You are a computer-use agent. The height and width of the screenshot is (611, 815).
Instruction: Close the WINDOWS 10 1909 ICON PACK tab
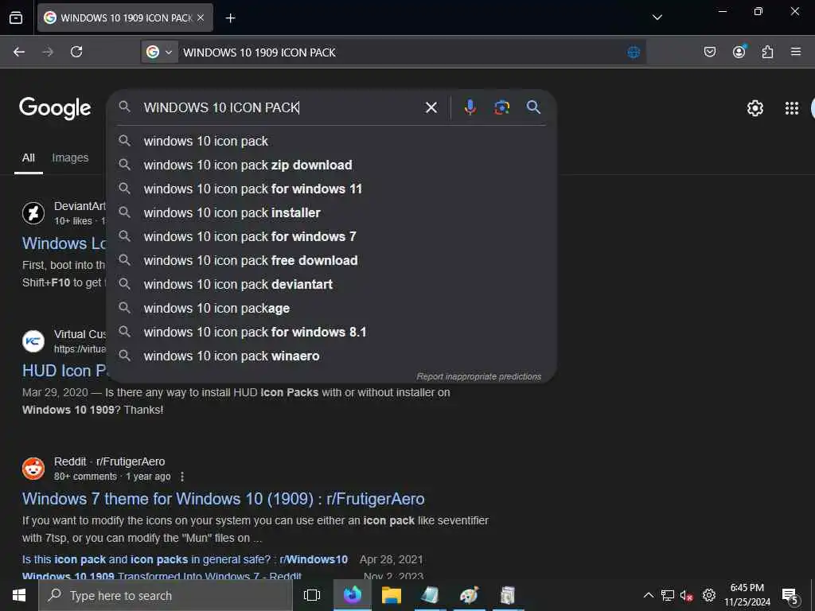pyautogui.click(x=201, y=18)
